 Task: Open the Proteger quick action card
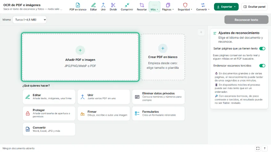49,113
